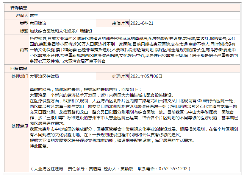
Task: Click the reply greeting line 尊敬的网民
Action: (x=86, y=89)
